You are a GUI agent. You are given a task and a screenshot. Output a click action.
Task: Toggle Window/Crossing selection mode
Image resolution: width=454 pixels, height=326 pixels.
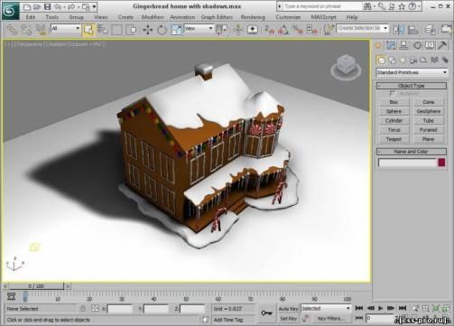pos(131,30)
